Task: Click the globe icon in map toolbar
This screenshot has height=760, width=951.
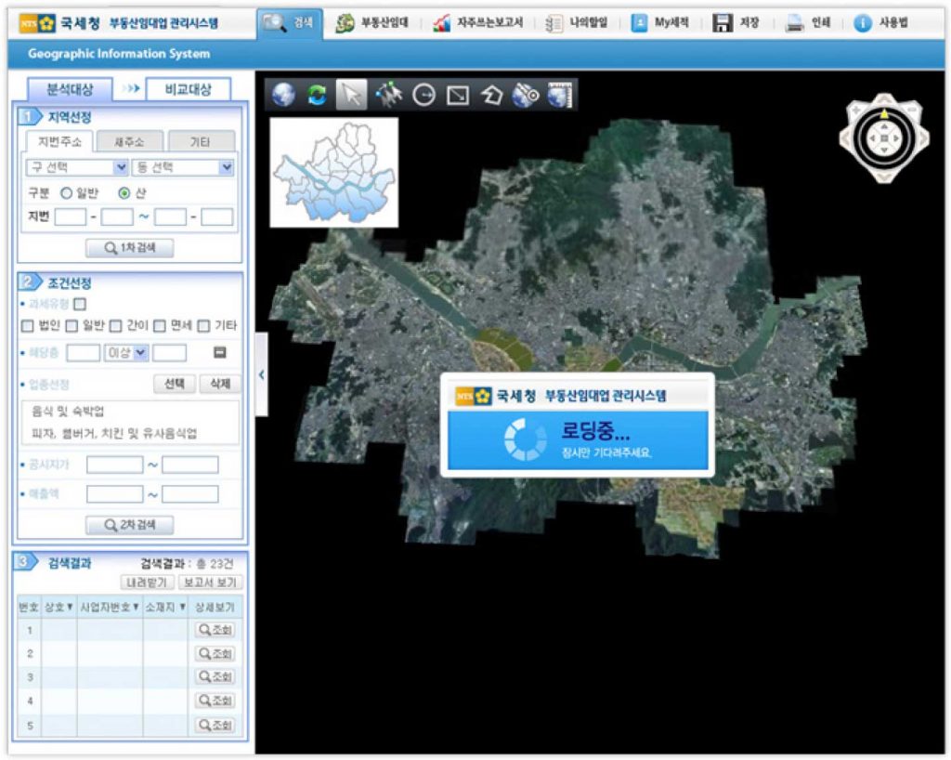Action: click(284, 95)
